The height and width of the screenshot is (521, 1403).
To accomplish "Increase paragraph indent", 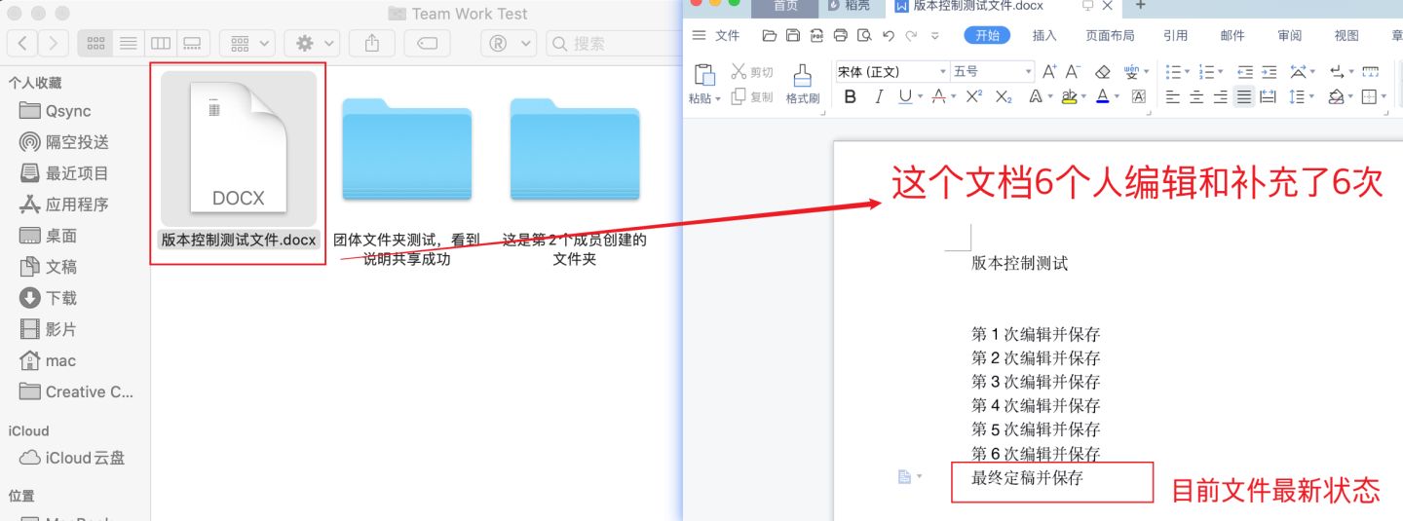I will point(1269,72).
